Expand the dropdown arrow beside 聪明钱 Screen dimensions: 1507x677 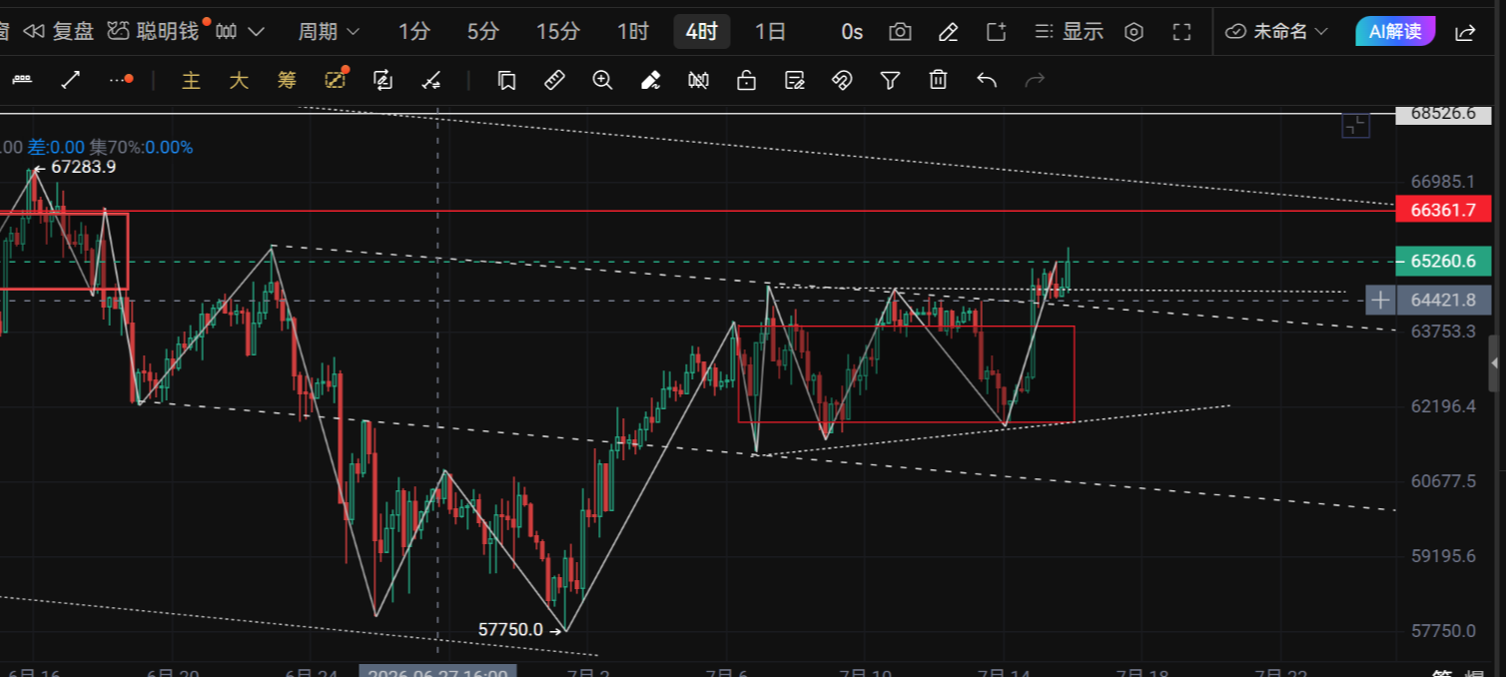pyautogui.click(x=256, y=32)
